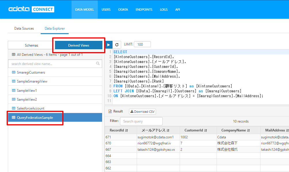Select the SampleView1 derived view
This screenshot has height=172, width=289.
tap(55, 90)
